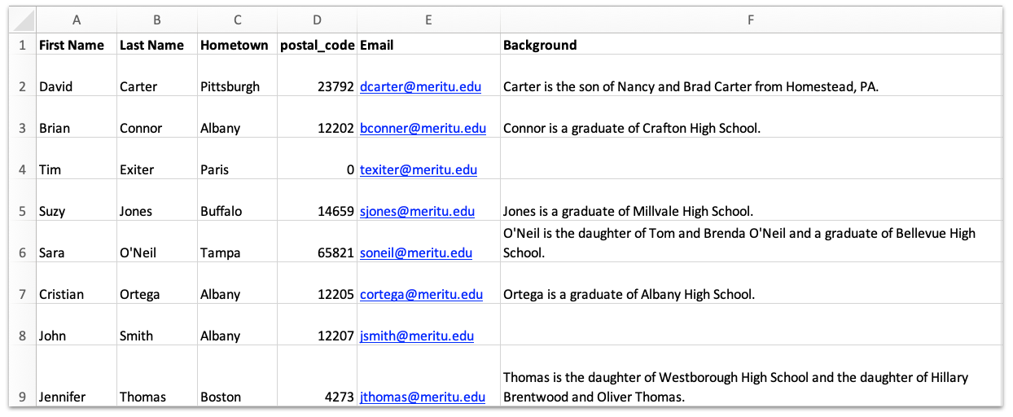Select the postal_code header cell
The image size is (1013, 417).
tap(317, 44)
